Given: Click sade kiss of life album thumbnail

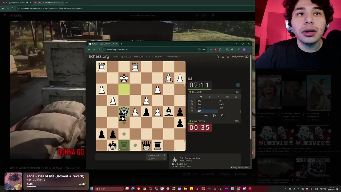Looking at the screenshot, I should coord(13,181).
